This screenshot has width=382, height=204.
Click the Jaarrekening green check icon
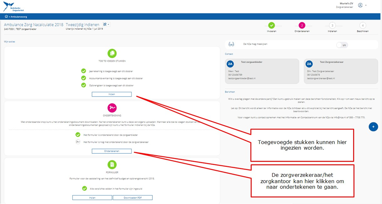pyautogui.click(x=84, y=71)
